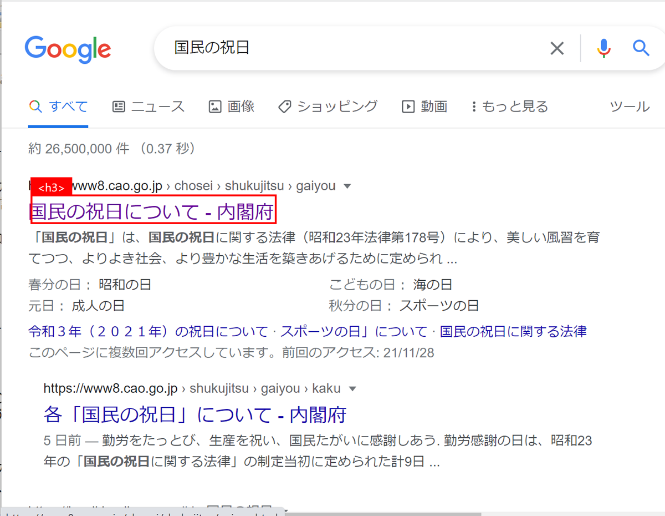The image size is (665, 516).
Task: Click the 秋分の日： スポーツの日 entry
Action: (404, 306)
